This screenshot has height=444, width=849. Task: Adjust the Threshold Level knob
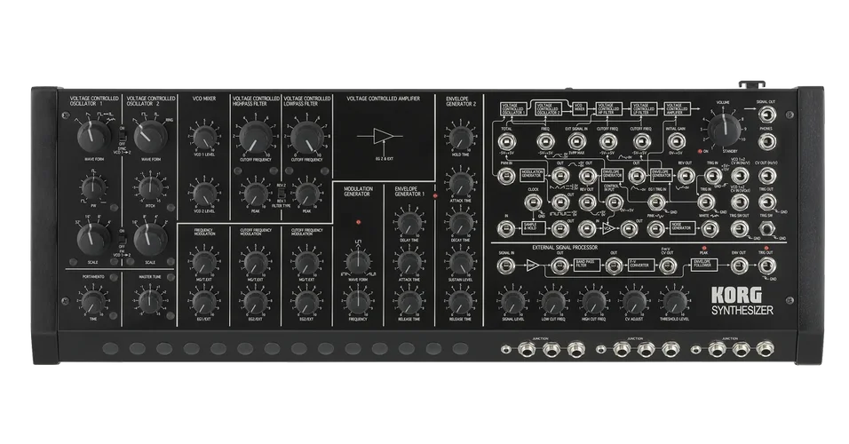coord(674,302)
